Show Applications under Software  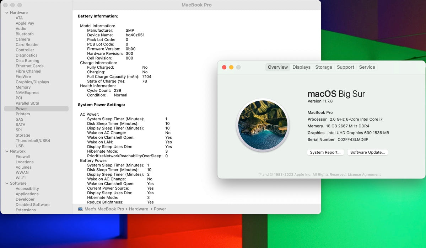pos(27,194)
